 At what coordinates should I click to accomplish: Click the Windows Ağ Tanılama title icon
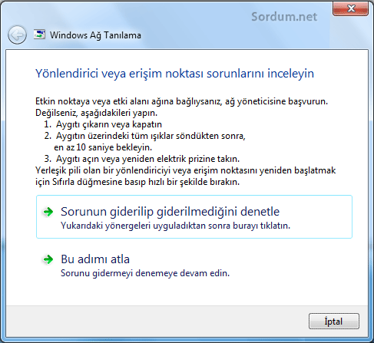pos(39,35)
